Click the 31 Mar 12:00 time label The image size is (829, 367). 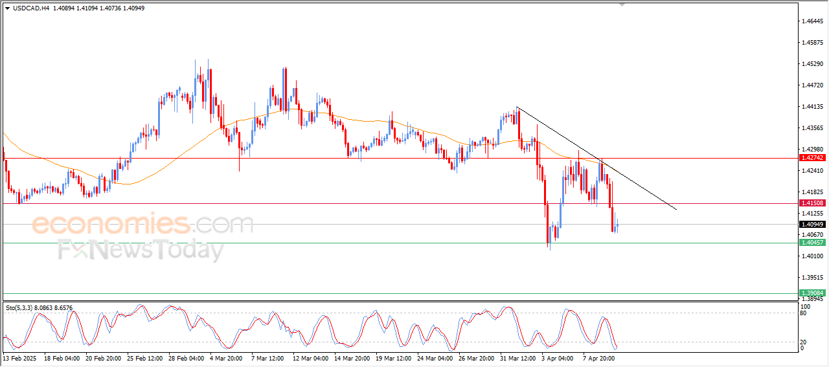(517, 357)
